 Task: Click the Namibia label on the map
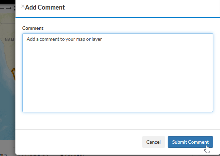click(x=10, y=40)
